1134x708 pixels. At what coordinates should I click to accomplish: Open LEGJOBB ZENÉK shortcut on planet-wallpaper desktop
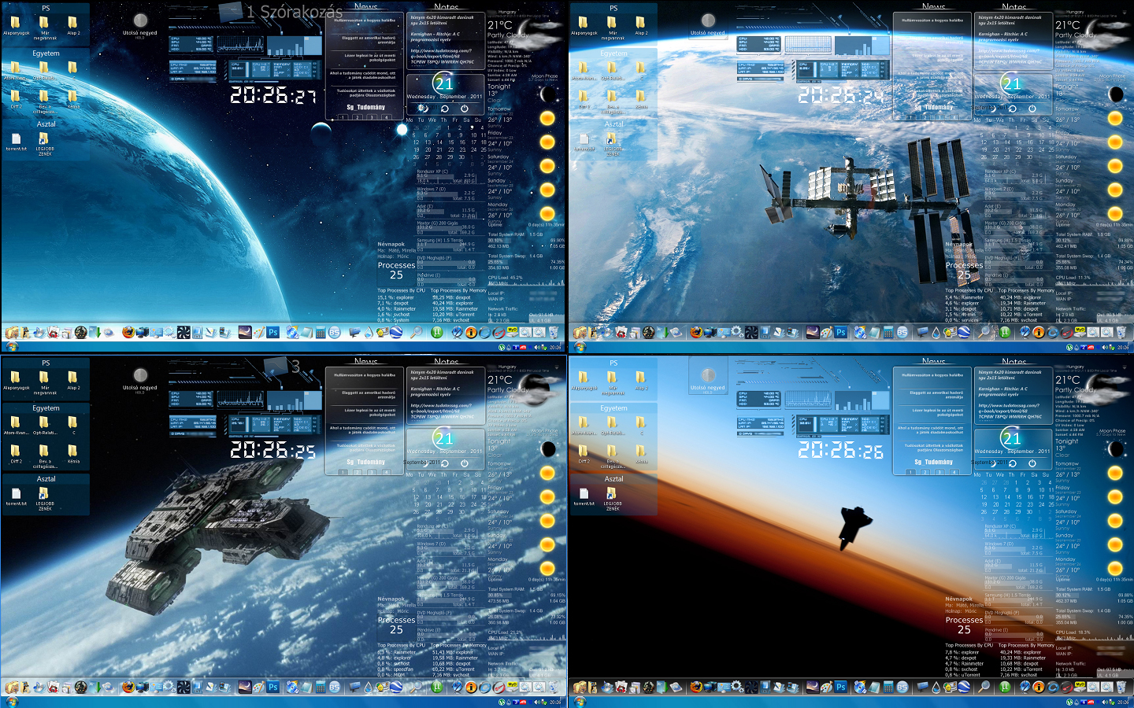click(45, 144)
